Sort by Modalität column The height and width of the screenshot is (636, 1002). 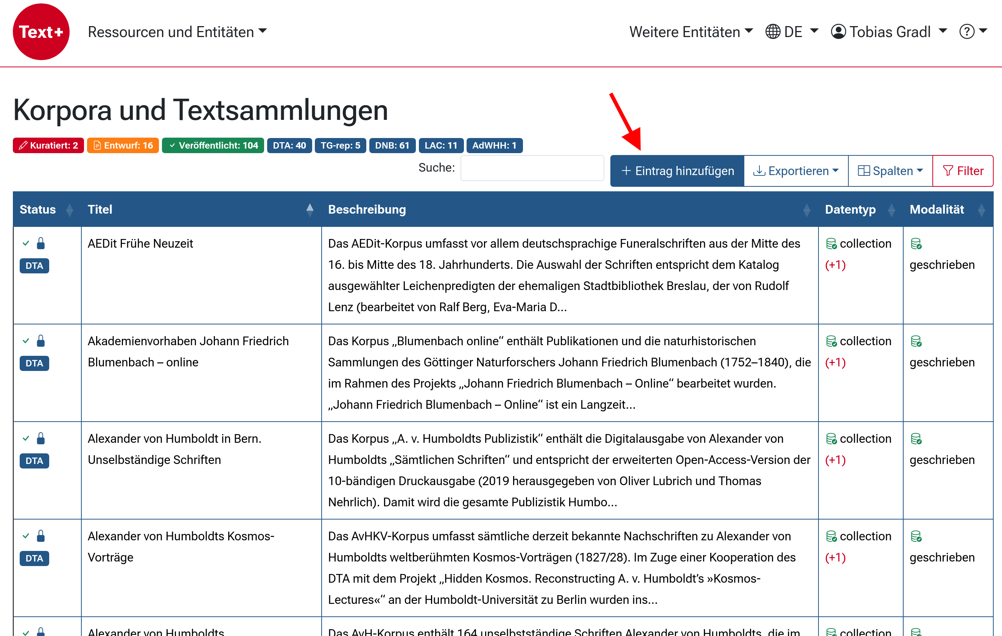click(x=948, y=209)
